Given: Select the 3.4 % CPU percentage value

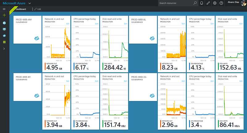Looking at the screenshot, I should click(x=196, y=125).
